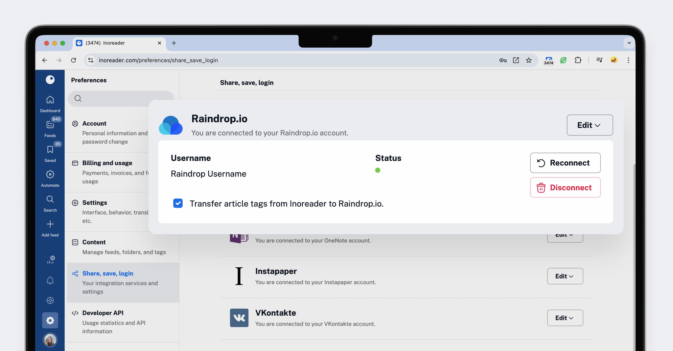Bookmark this page with the star icon

(x=529, y=60)
